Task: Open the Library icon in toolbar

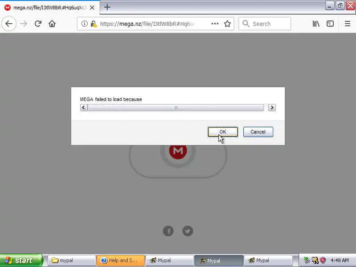Action: (x=316, y=24)
